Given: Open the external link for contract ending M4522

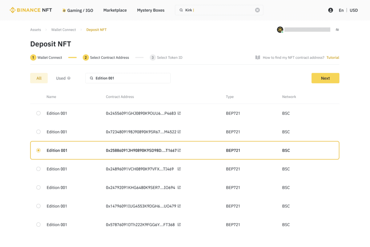Looking at the screenshot, I should click(x=179, y=132).
